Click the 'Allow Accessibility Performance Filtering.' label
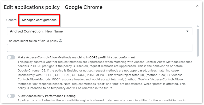This screenshot has width=204, height=105. [x=47, y=96]
